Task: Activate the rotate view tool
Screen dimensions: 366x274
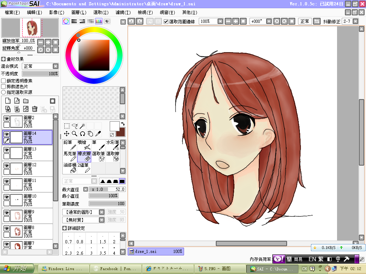Action: point(83,134)
